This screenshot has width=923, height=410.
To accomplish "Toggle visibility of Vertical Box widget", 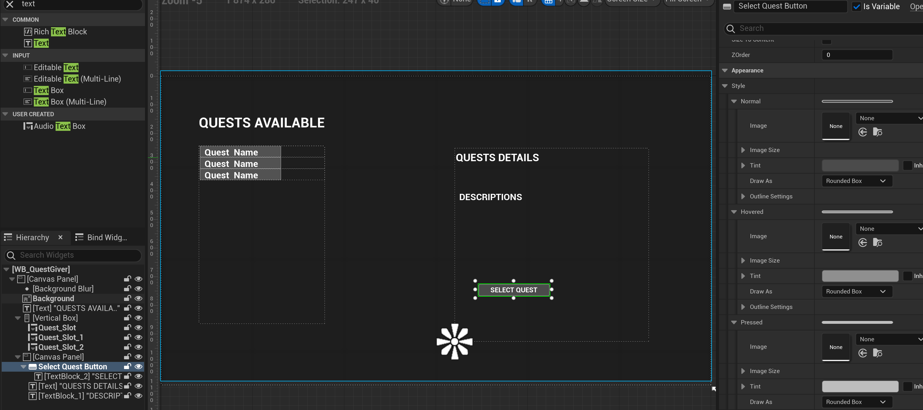I will (138, 318).
